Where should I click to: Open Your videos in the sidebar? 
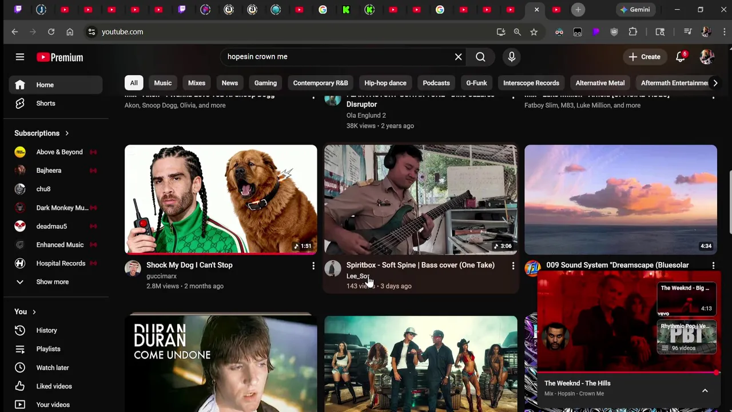click(56, 405)
